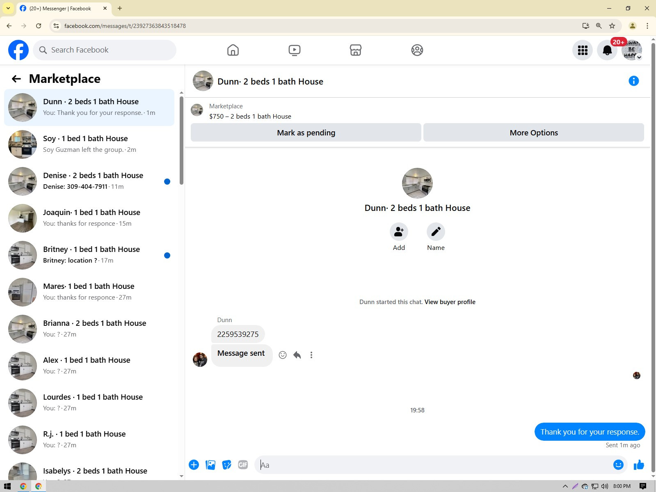Open the taskbar volume control

(x=605, y=486)
